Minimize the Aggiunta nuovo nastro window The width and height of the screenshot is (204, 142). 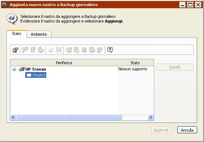182,5
